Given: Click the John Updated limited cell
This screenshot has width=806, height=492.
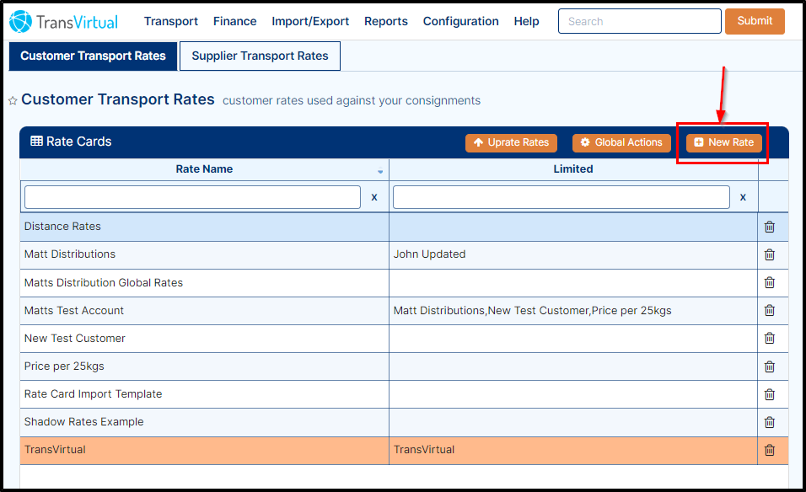Looking at the screenshot, I should (x=573, y=254).
